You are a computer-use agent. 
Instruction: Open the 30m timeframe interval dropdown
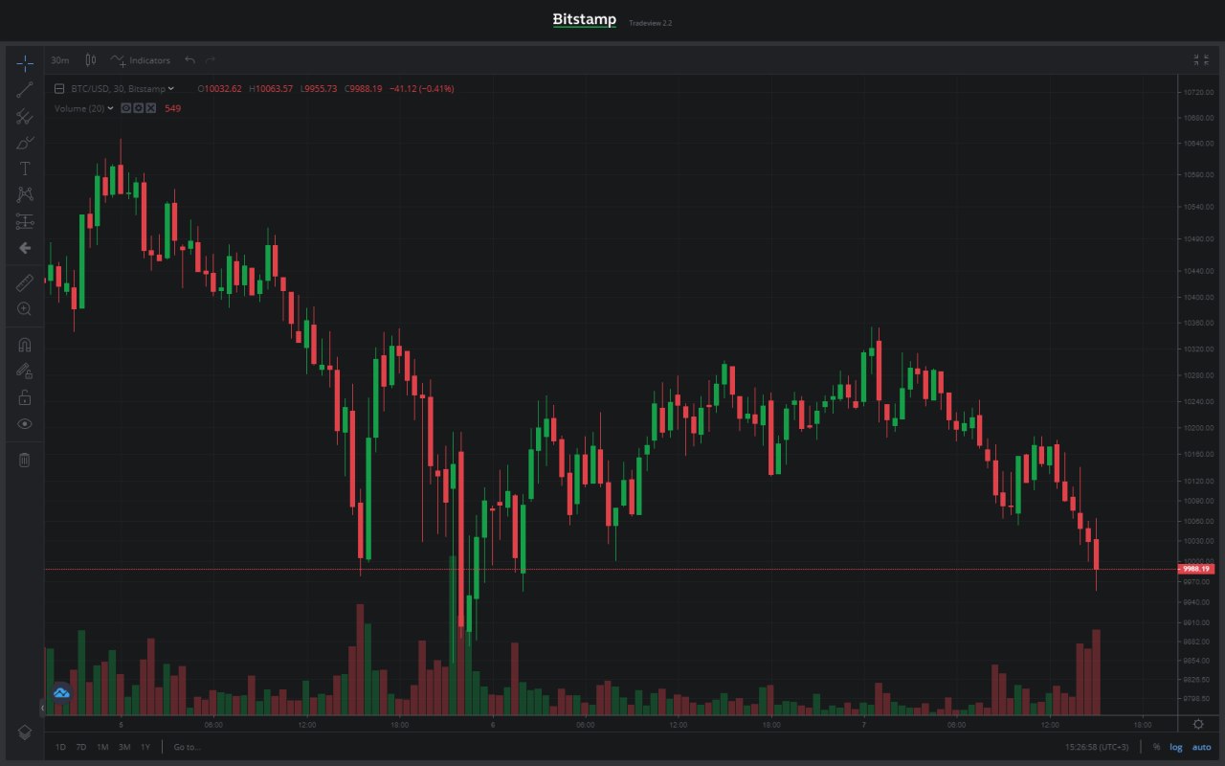[59, 60]
